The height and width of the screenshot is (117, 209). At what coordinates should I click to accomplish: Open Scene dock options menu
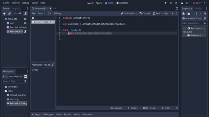tap(27, 8)
